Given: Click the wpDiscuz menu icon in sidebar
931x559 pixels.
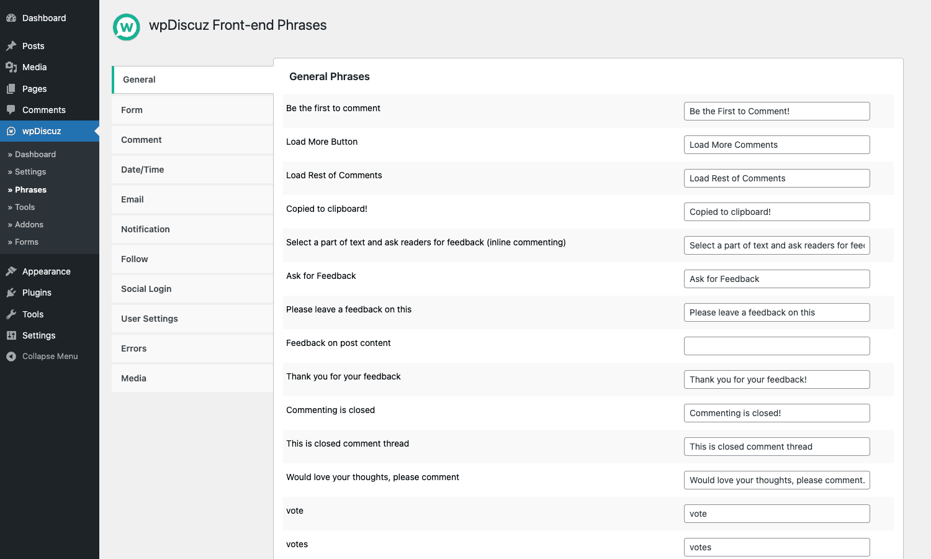Looking at the screenshot, I should point(11,131).
